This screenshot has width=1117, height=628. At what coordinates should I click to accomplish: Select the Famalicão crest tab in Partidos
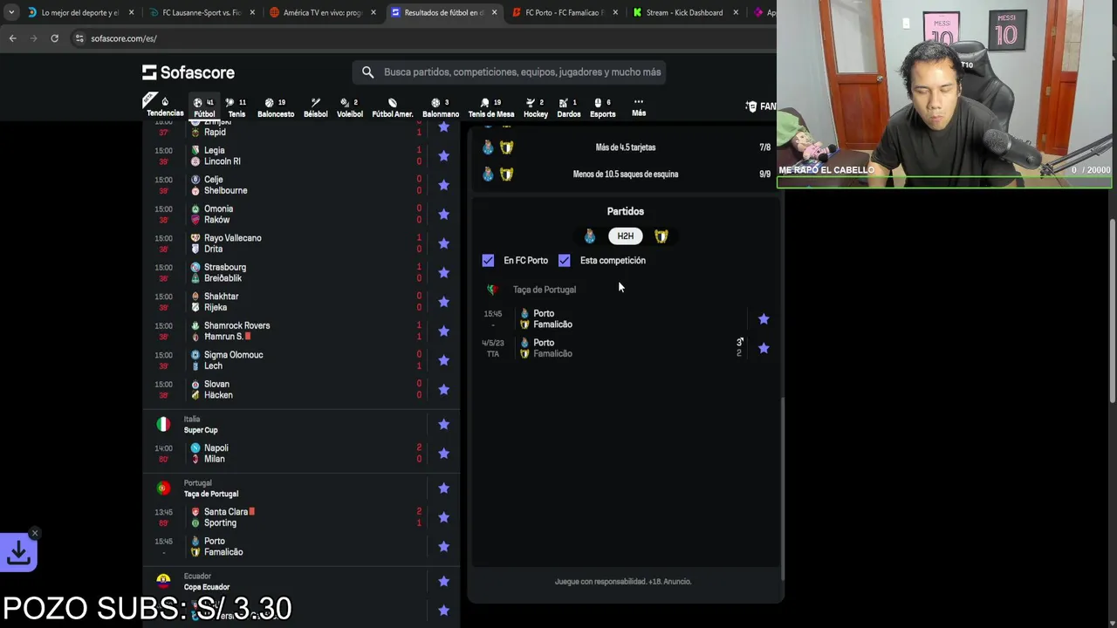tap(661, 236)
